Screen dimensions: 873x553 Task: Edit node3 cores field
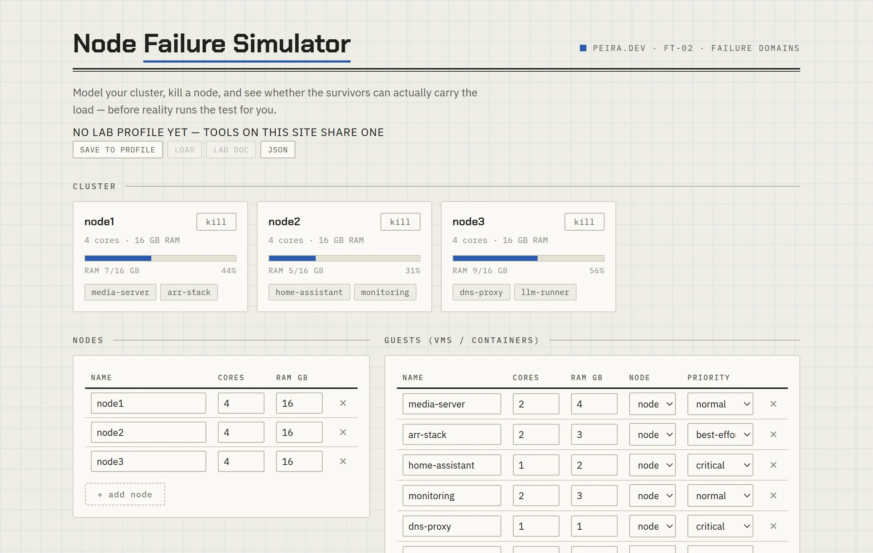coord(241,461)
